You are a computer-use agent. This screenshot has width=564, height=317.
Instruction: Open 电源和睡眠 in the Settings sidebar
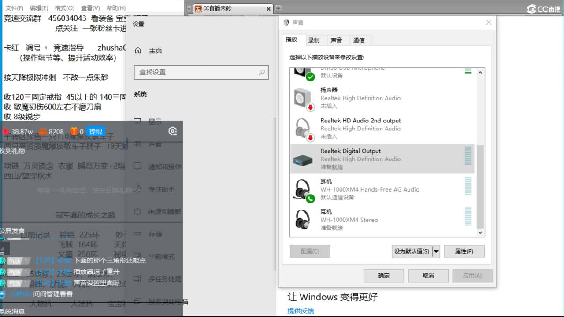(x=164, y=212)
